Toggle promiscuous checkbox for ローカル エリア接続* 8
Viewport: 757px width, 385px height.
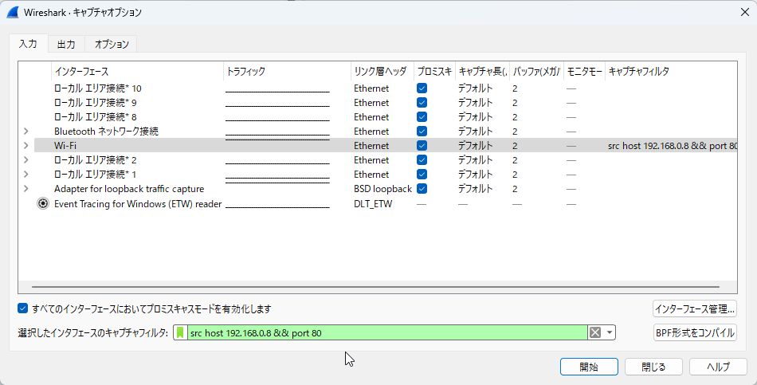[x=422, y=117]
